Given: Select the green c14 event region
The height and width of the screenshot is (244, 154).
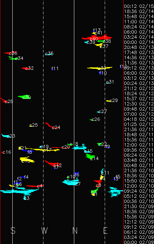Looking at the screenshot, I should click(x=90, y=156).
